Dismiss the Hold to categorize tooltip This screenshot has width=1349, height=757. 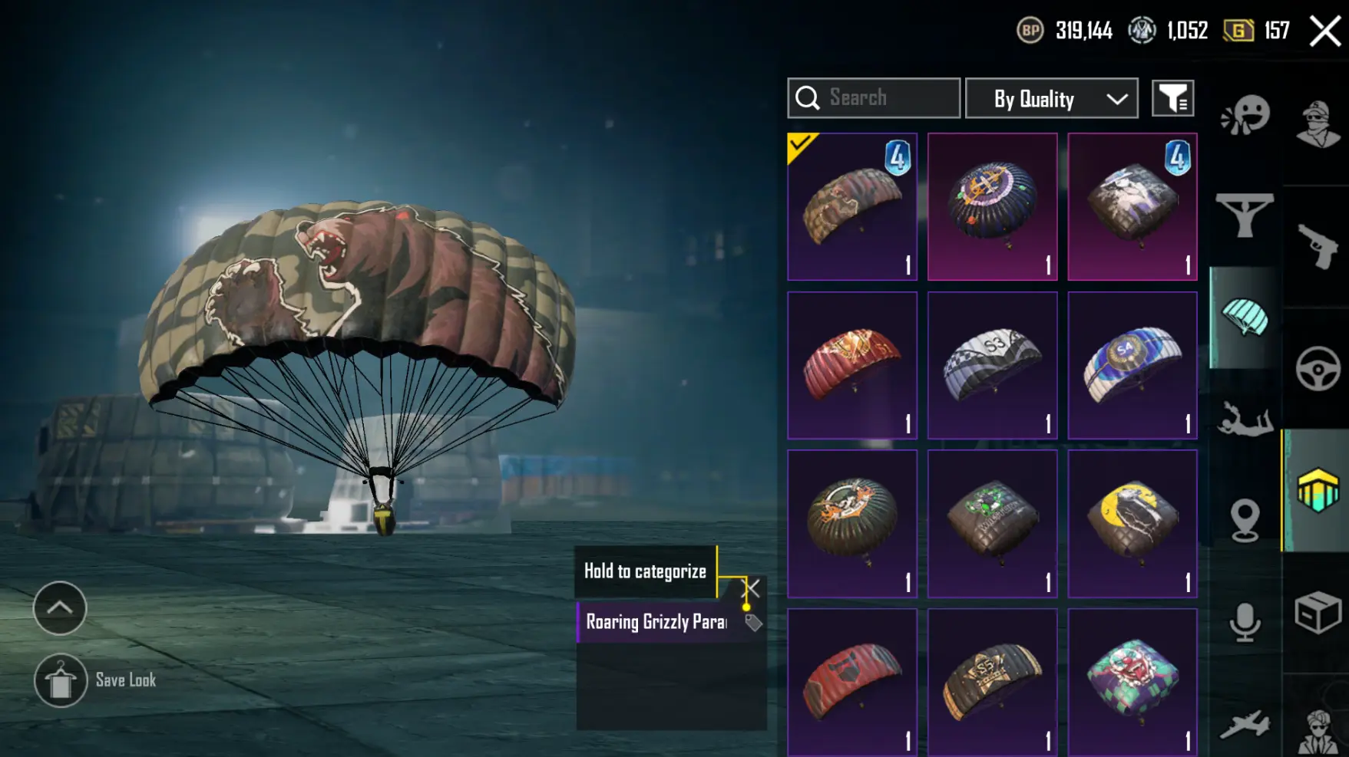pyautogui.click(x=752, y=588)
